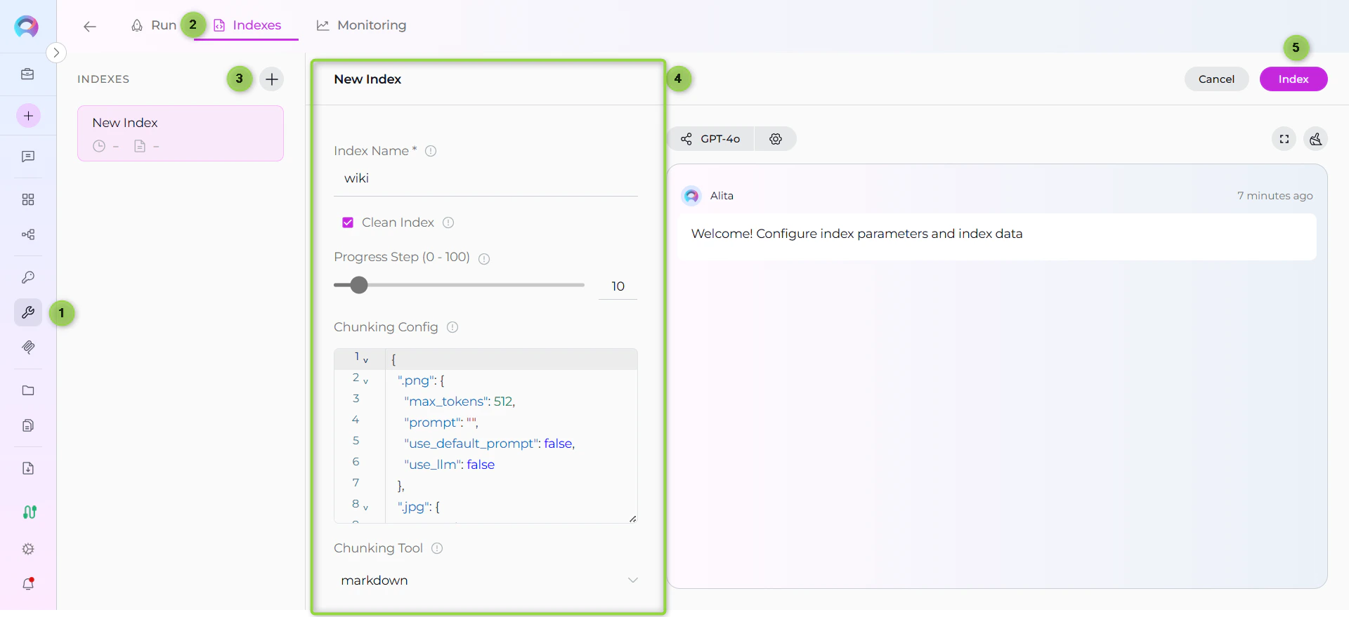This screenshot has height=617, width=1349.
Task: Click the Chunking Config resize corner handle
Action: point(633,519)
